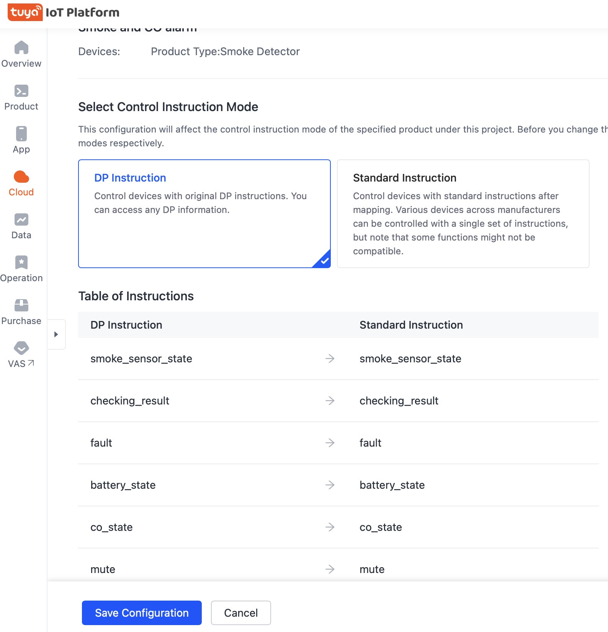Open the Data chart icon
This screenshot has width=608, height=632.
(21, 219)
